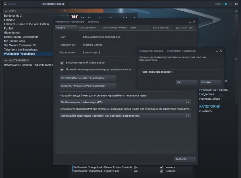Screen dimensions: 241x178
Task: Click УСТАНОВИТЬ ПАРАМЕТРЫ ЗАПУСКА button
Action: pos(88,78)
